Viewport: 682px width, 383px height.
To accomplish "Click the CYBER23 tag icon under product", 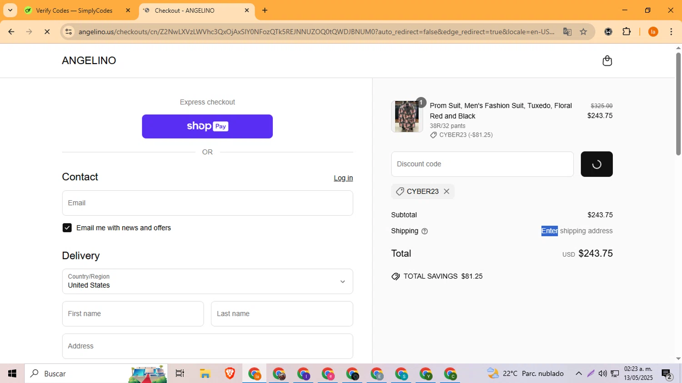I will click(433, 135).
